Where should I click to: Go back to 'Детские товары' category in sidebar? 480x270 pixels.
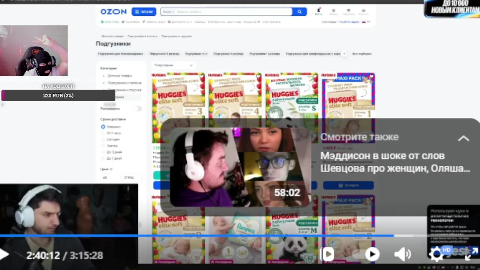click(119, 76)
